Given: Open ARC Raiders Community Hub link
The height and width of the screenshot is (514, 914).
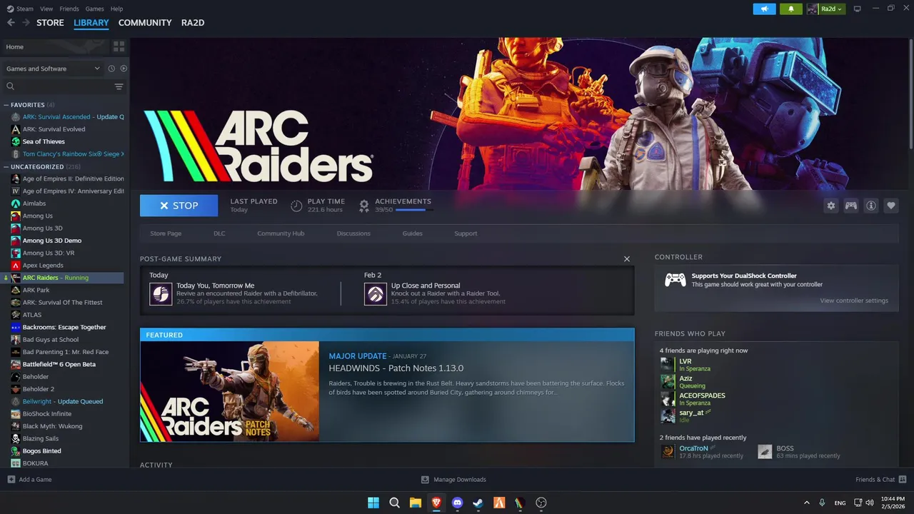Looking at the screenshot, I should [281, 233].
